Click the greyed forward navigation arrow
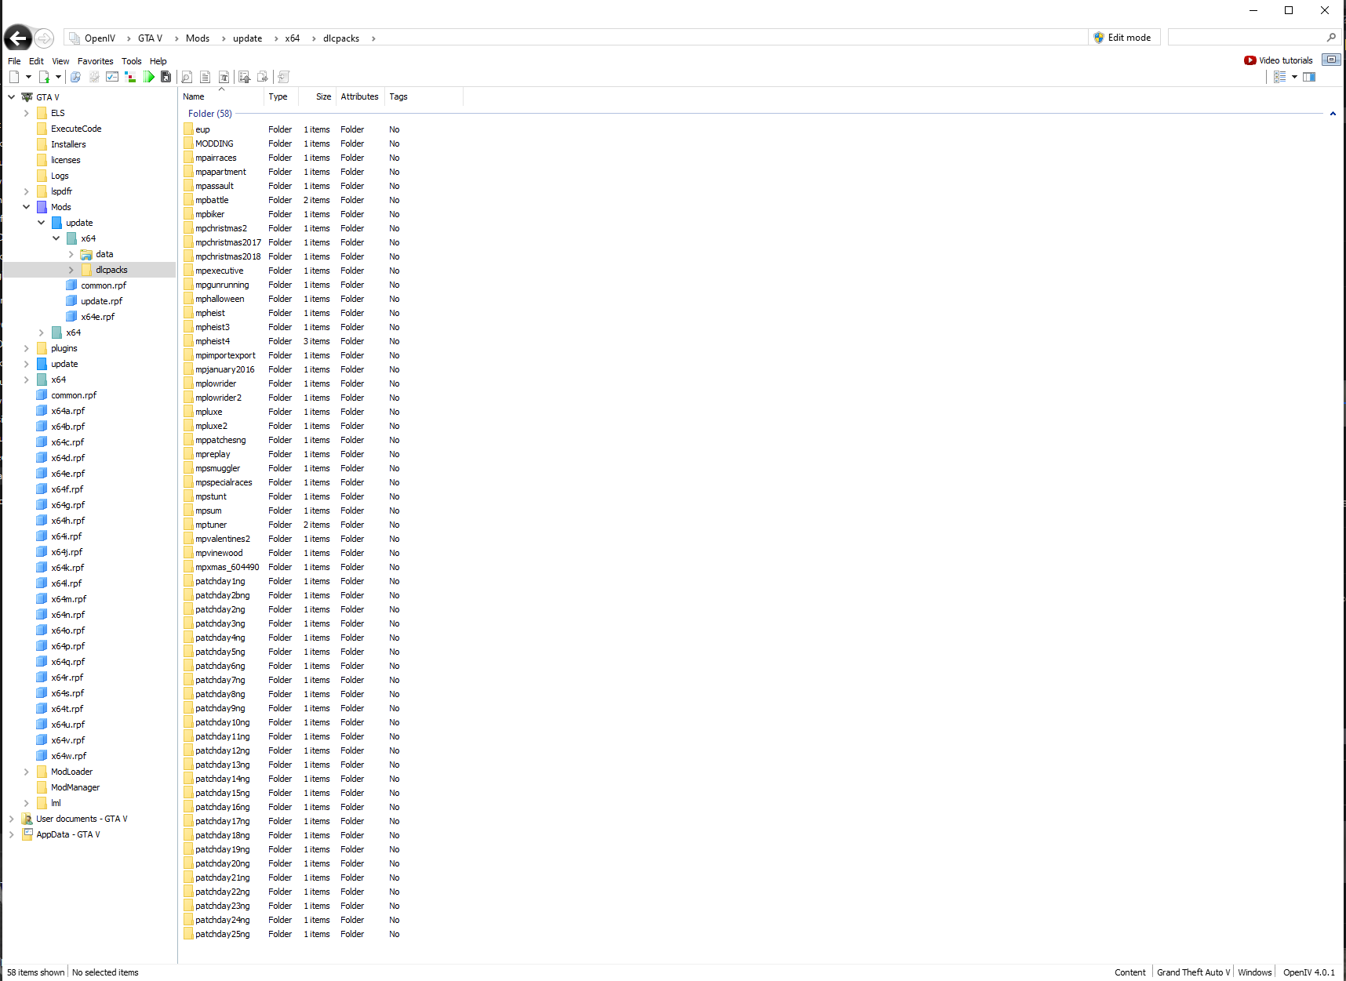 [44, 38]
